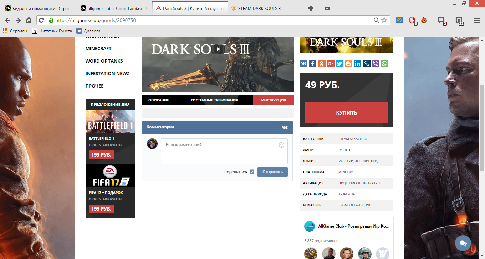Image resolution: width=485 pixels, height=259 pixels.
Task: Share via the Facebook icon
Action: click(313, 64)
